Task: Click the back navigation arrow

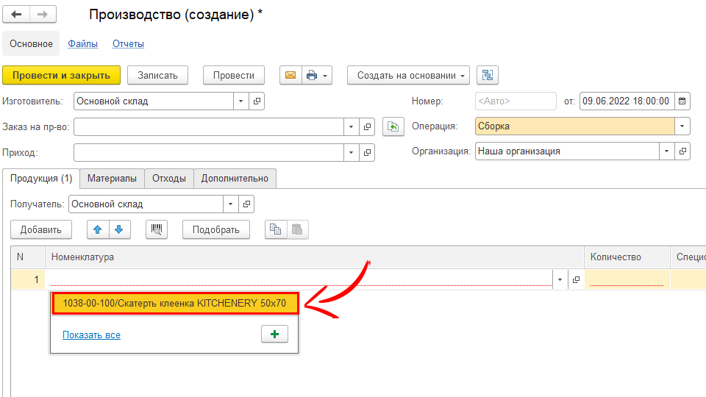Action: coord(16,15)
